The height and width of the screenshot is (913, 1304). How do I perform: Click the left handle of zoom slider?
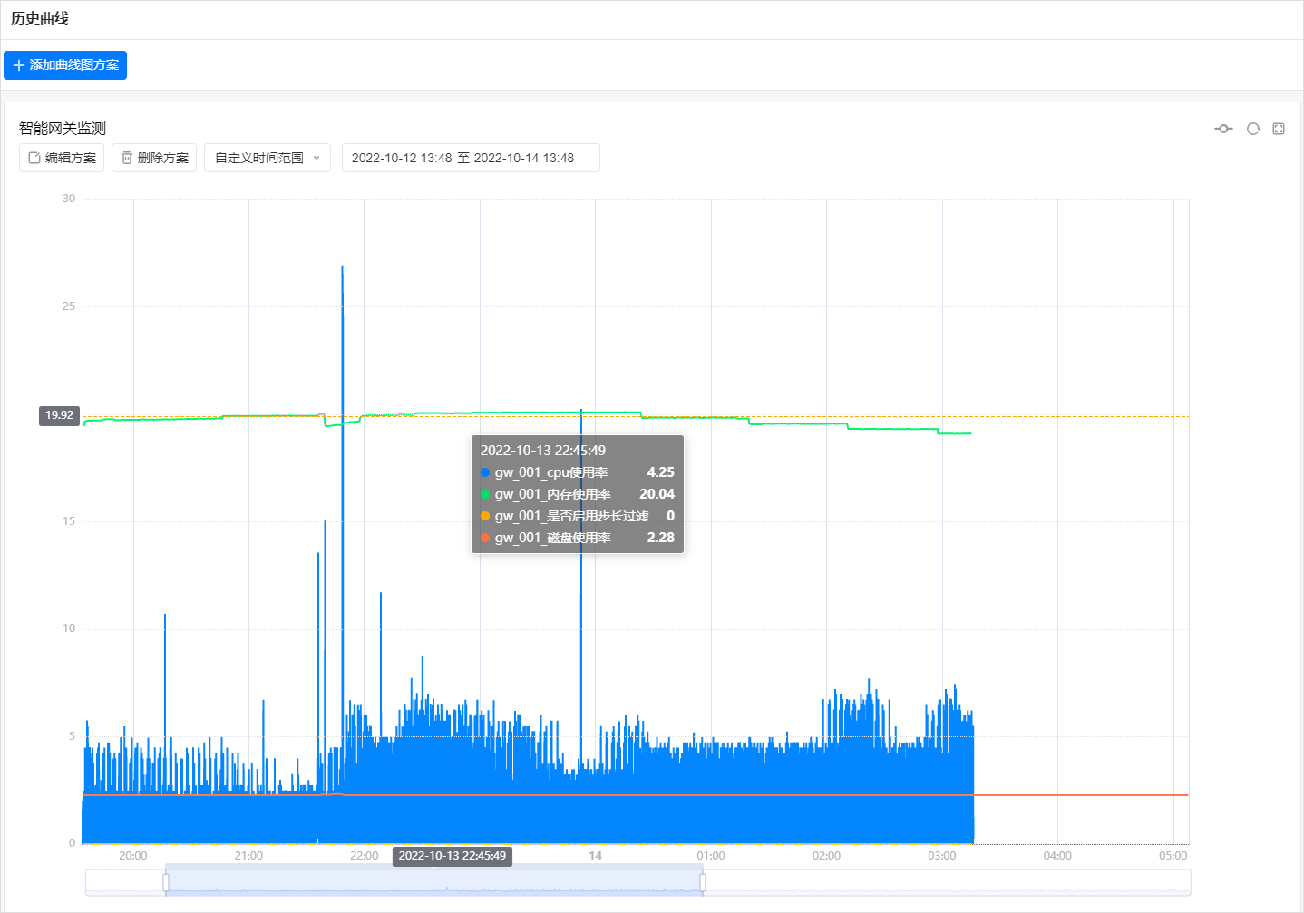(x=166, y=882)
